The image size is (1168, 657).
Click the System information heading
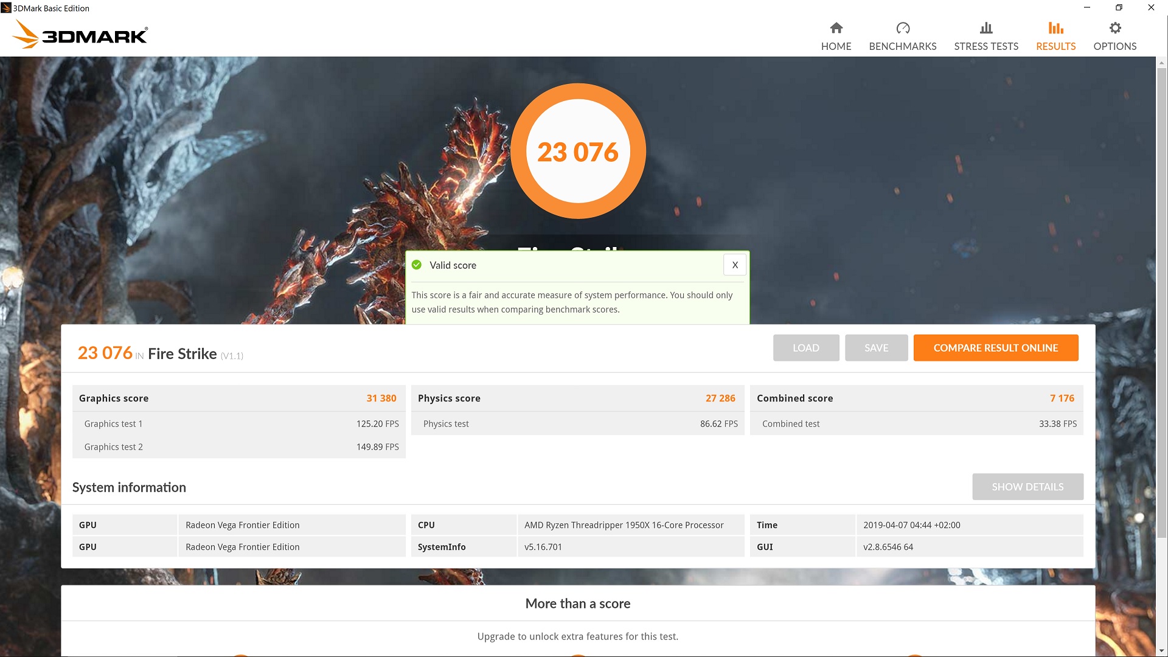pos(129,487)
